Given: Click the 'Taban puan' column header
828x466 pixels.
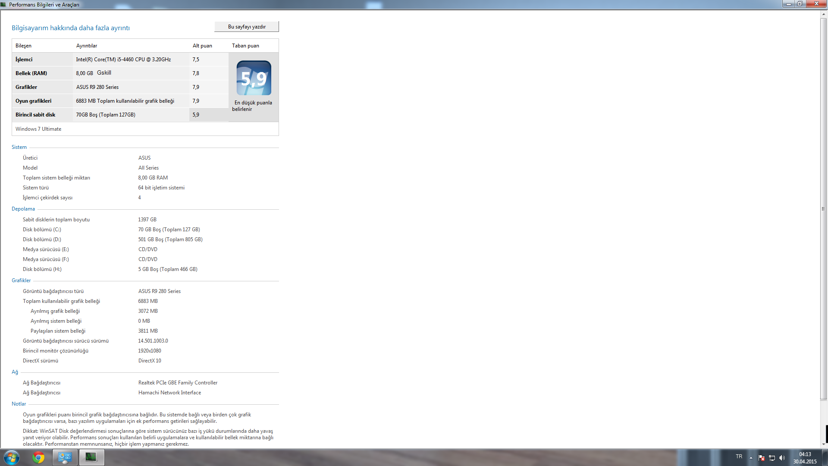Looking at the screenshot, I should click(245, 46).
